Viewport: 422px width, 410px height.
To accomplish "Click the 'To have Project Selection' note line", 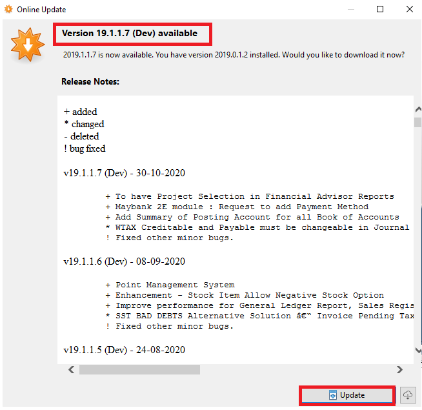I will point(250,196).
